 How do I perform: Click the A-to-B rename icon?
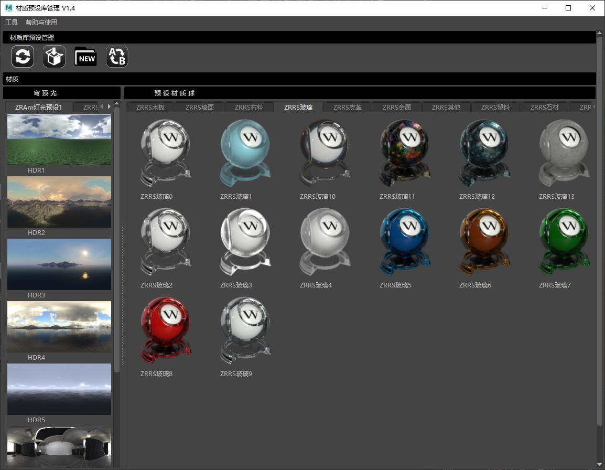pyautogui.click(x=117, y=57)
